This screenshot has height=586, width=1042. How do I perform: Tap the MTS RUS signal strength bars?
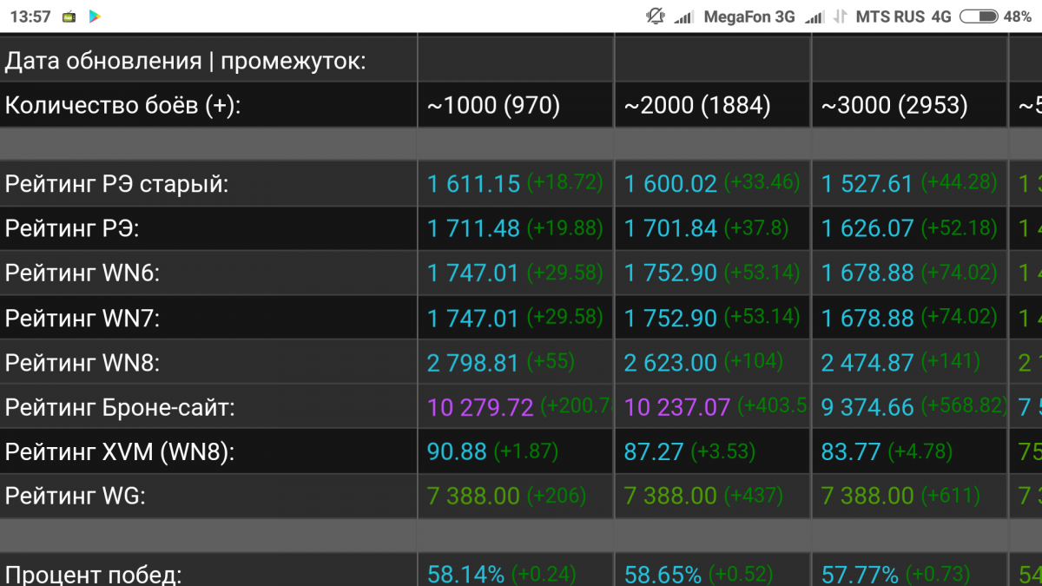814,16
